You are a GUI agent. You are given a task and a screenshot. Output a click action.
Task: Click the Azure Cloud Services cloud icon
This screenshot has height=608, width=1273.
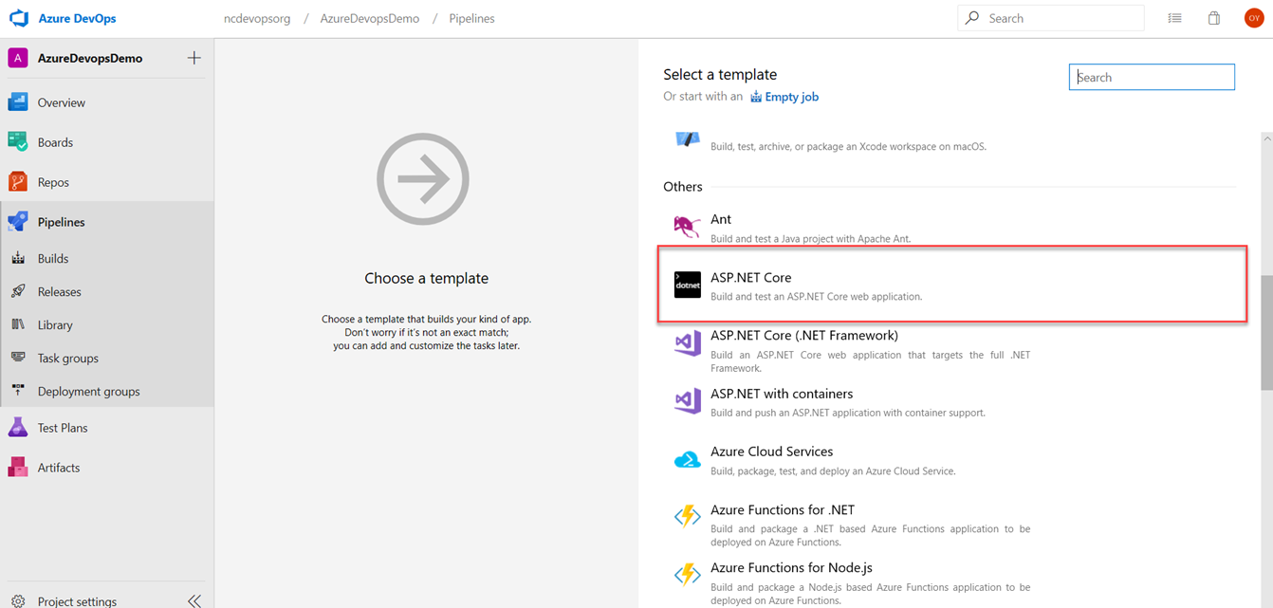[x=687, y=460]
